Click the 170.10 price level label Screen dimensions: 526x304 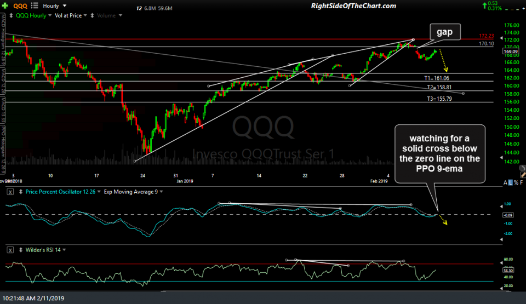[487, 44]
